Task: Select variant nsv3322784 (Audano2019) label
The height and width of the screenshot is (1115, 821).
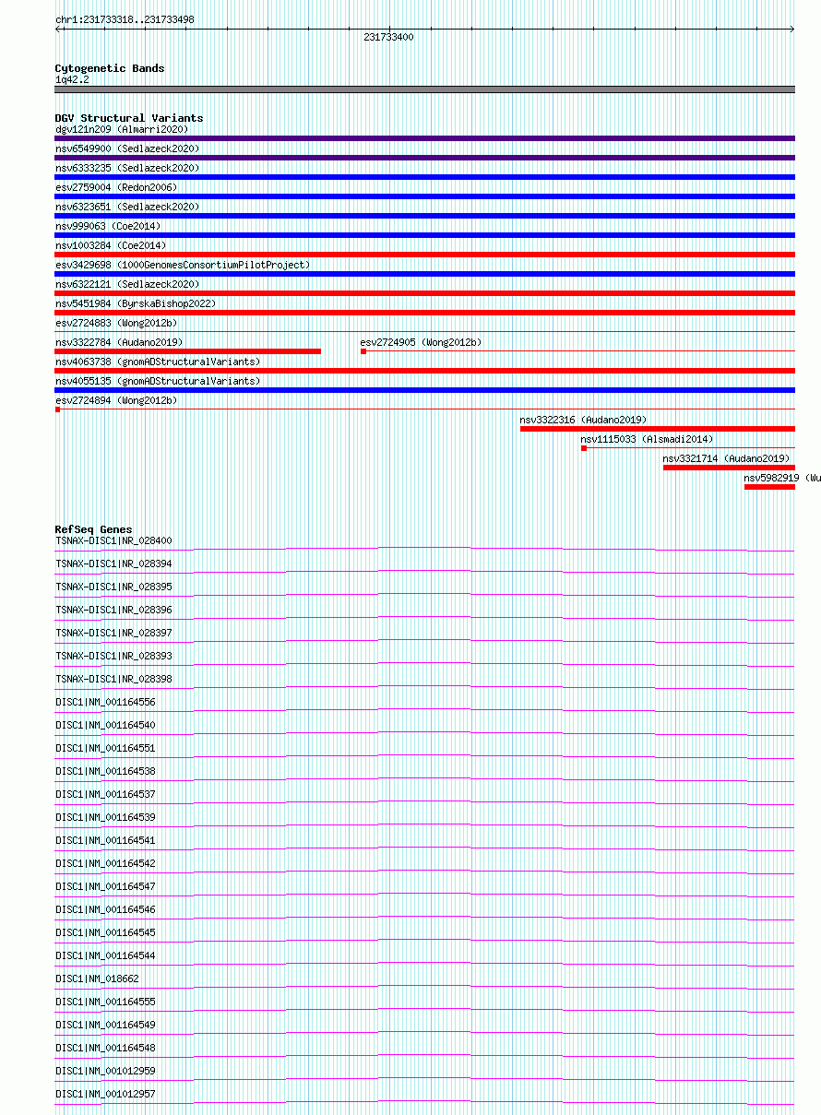Action: click(x=119, y=342)
